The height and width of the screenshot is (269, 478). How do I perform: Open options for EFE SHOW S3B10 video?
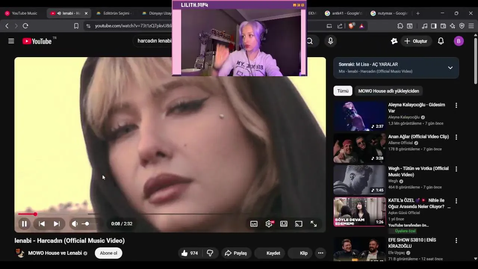(x=456, y=241)
